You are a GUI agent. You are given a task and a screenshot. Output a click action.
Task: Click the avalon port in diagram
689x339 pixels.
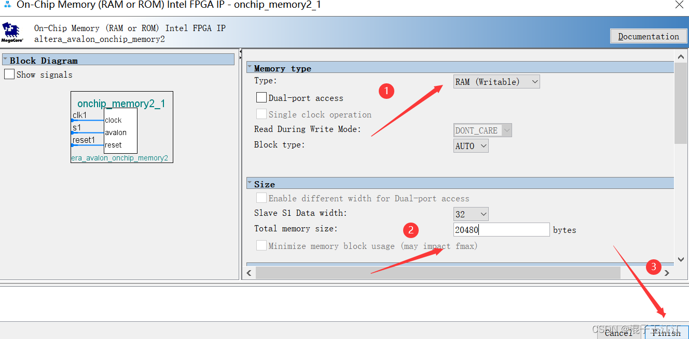tap(116, 132)
